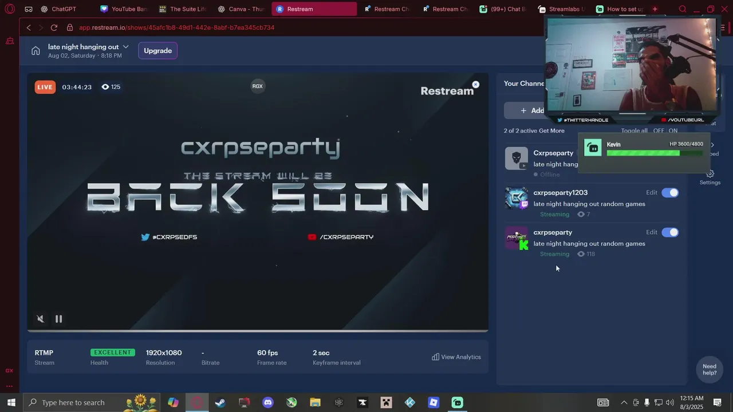The image size is (733, 412).
Task: Switch to the How to set up tab
Action: (x=620, y=9)
